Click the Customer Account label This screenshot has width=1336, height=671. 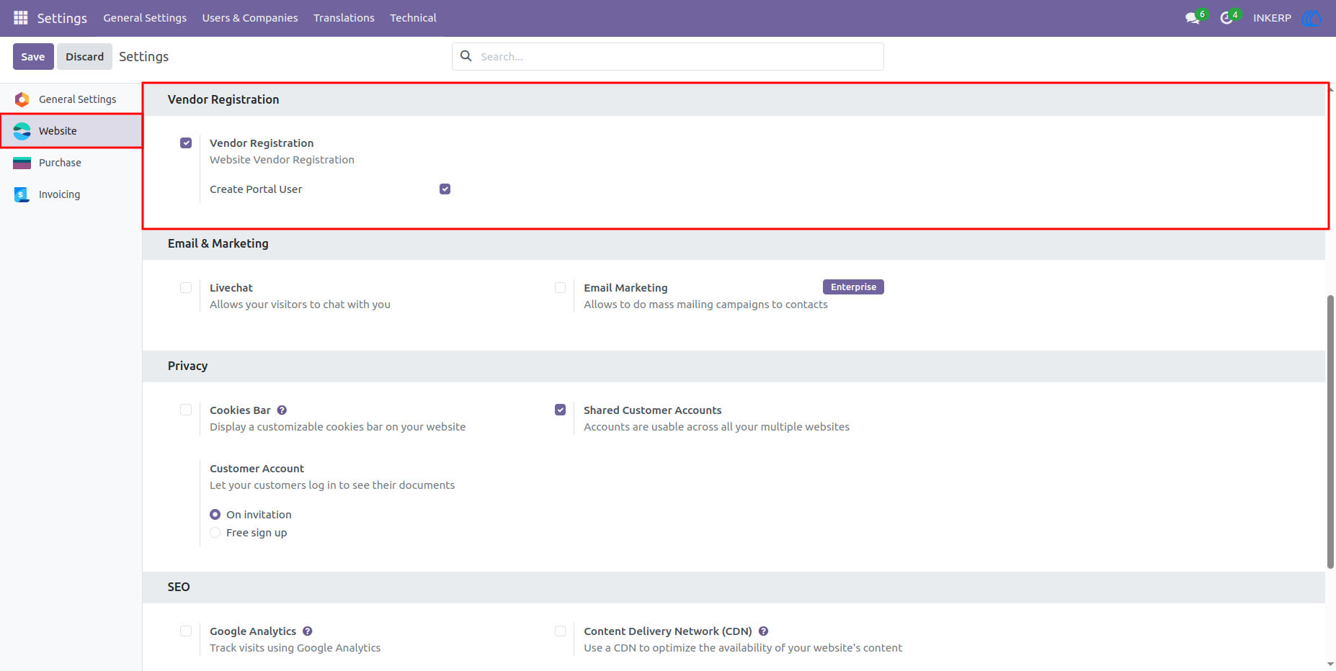click(x=257, y=469)
